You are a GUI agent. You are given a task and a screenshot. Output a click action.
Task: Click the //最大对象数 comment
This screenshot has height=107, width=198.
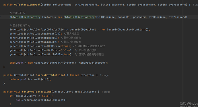[71, 34]
